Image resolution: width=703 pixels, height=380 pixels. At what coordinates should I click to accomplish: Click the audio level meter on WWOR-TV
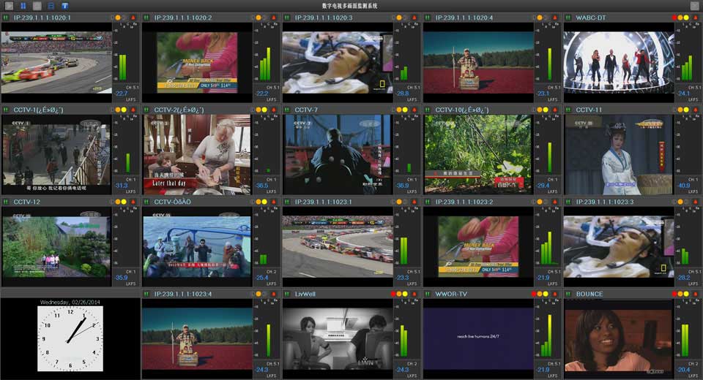(549, 336)
